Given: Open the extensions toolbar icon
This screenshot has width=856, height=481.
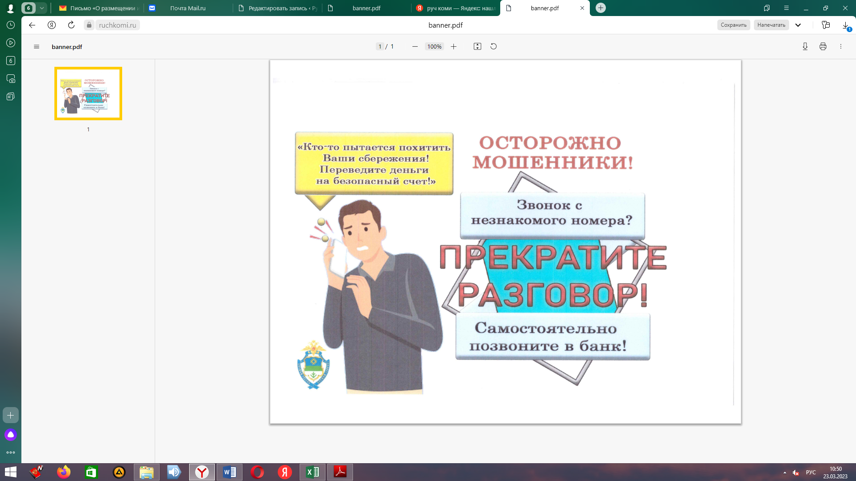Looking at the screenshot, I should pyautogui.click(x=826, y=25).
